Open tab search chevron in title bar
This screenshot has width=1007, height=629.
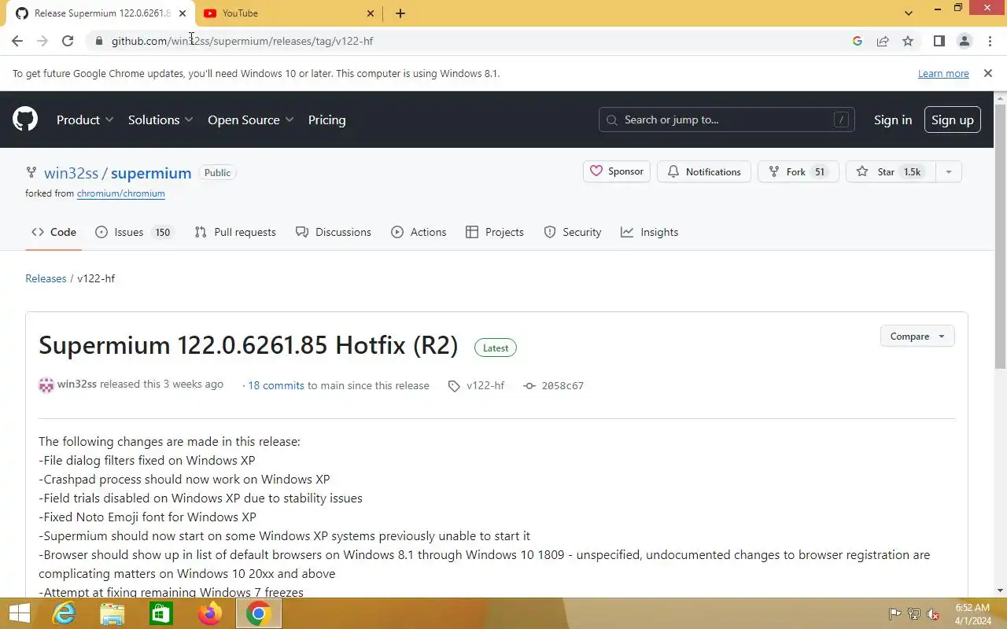[x=909, y=13]
